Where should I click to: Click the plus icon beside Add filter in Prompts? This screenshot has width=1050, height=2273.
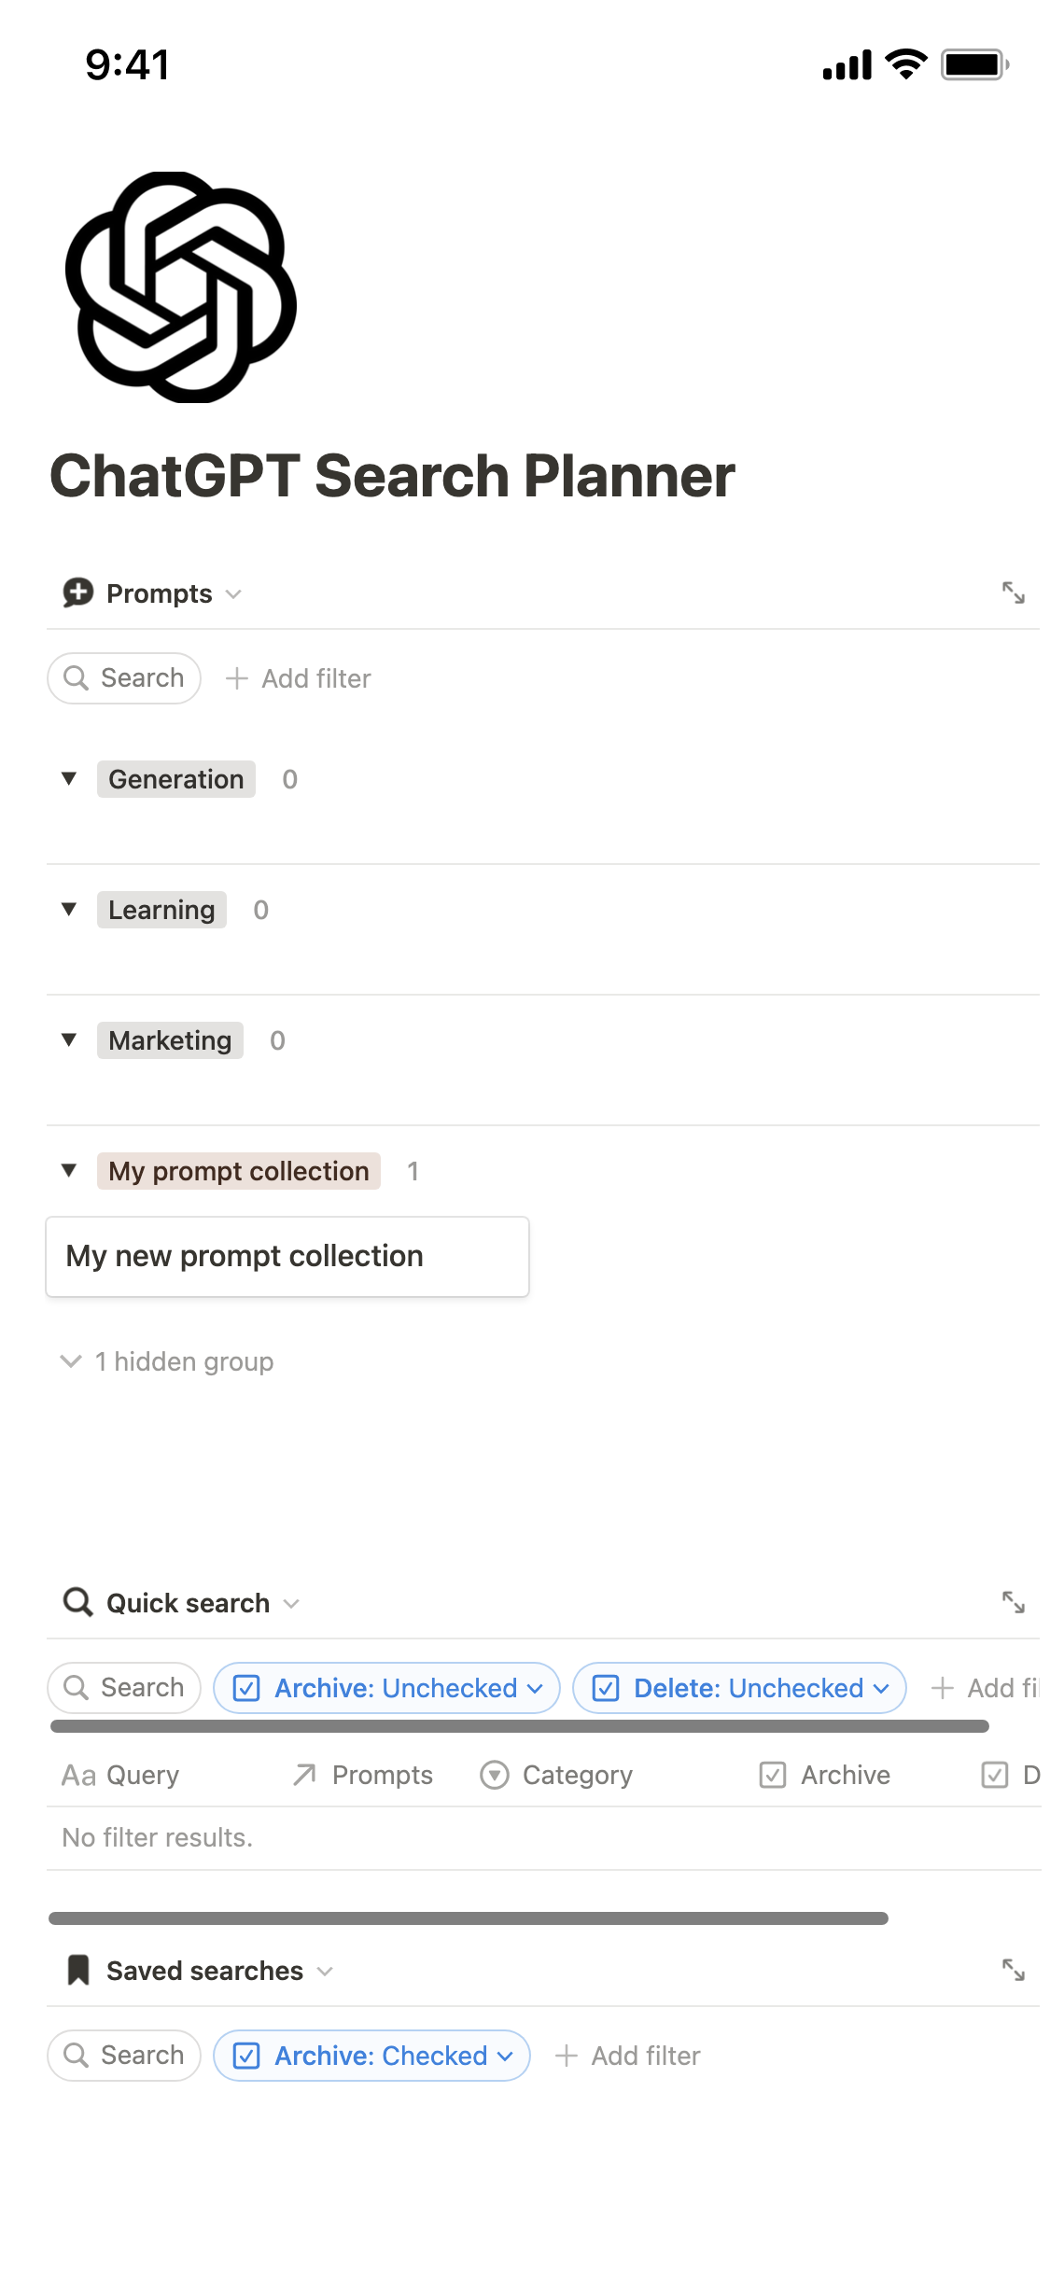[237, 678]
